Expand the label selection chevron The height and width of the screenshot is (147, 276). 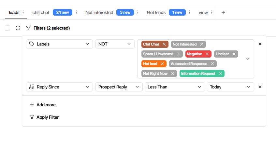[247, 59]
